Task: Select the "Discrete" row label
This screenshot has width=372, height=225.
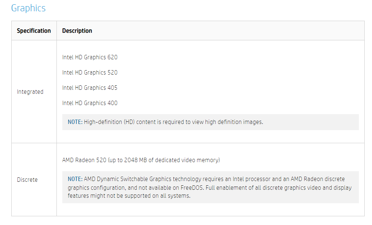Action: tap(27, 180)
